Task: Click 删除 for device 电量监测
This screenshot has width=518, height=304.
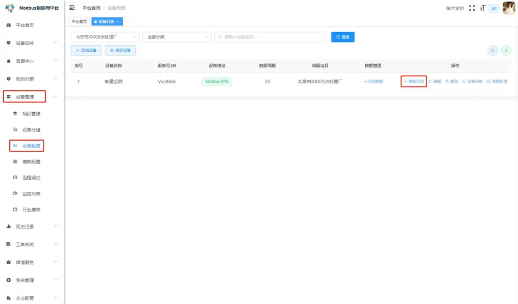Action: point(451,82)
